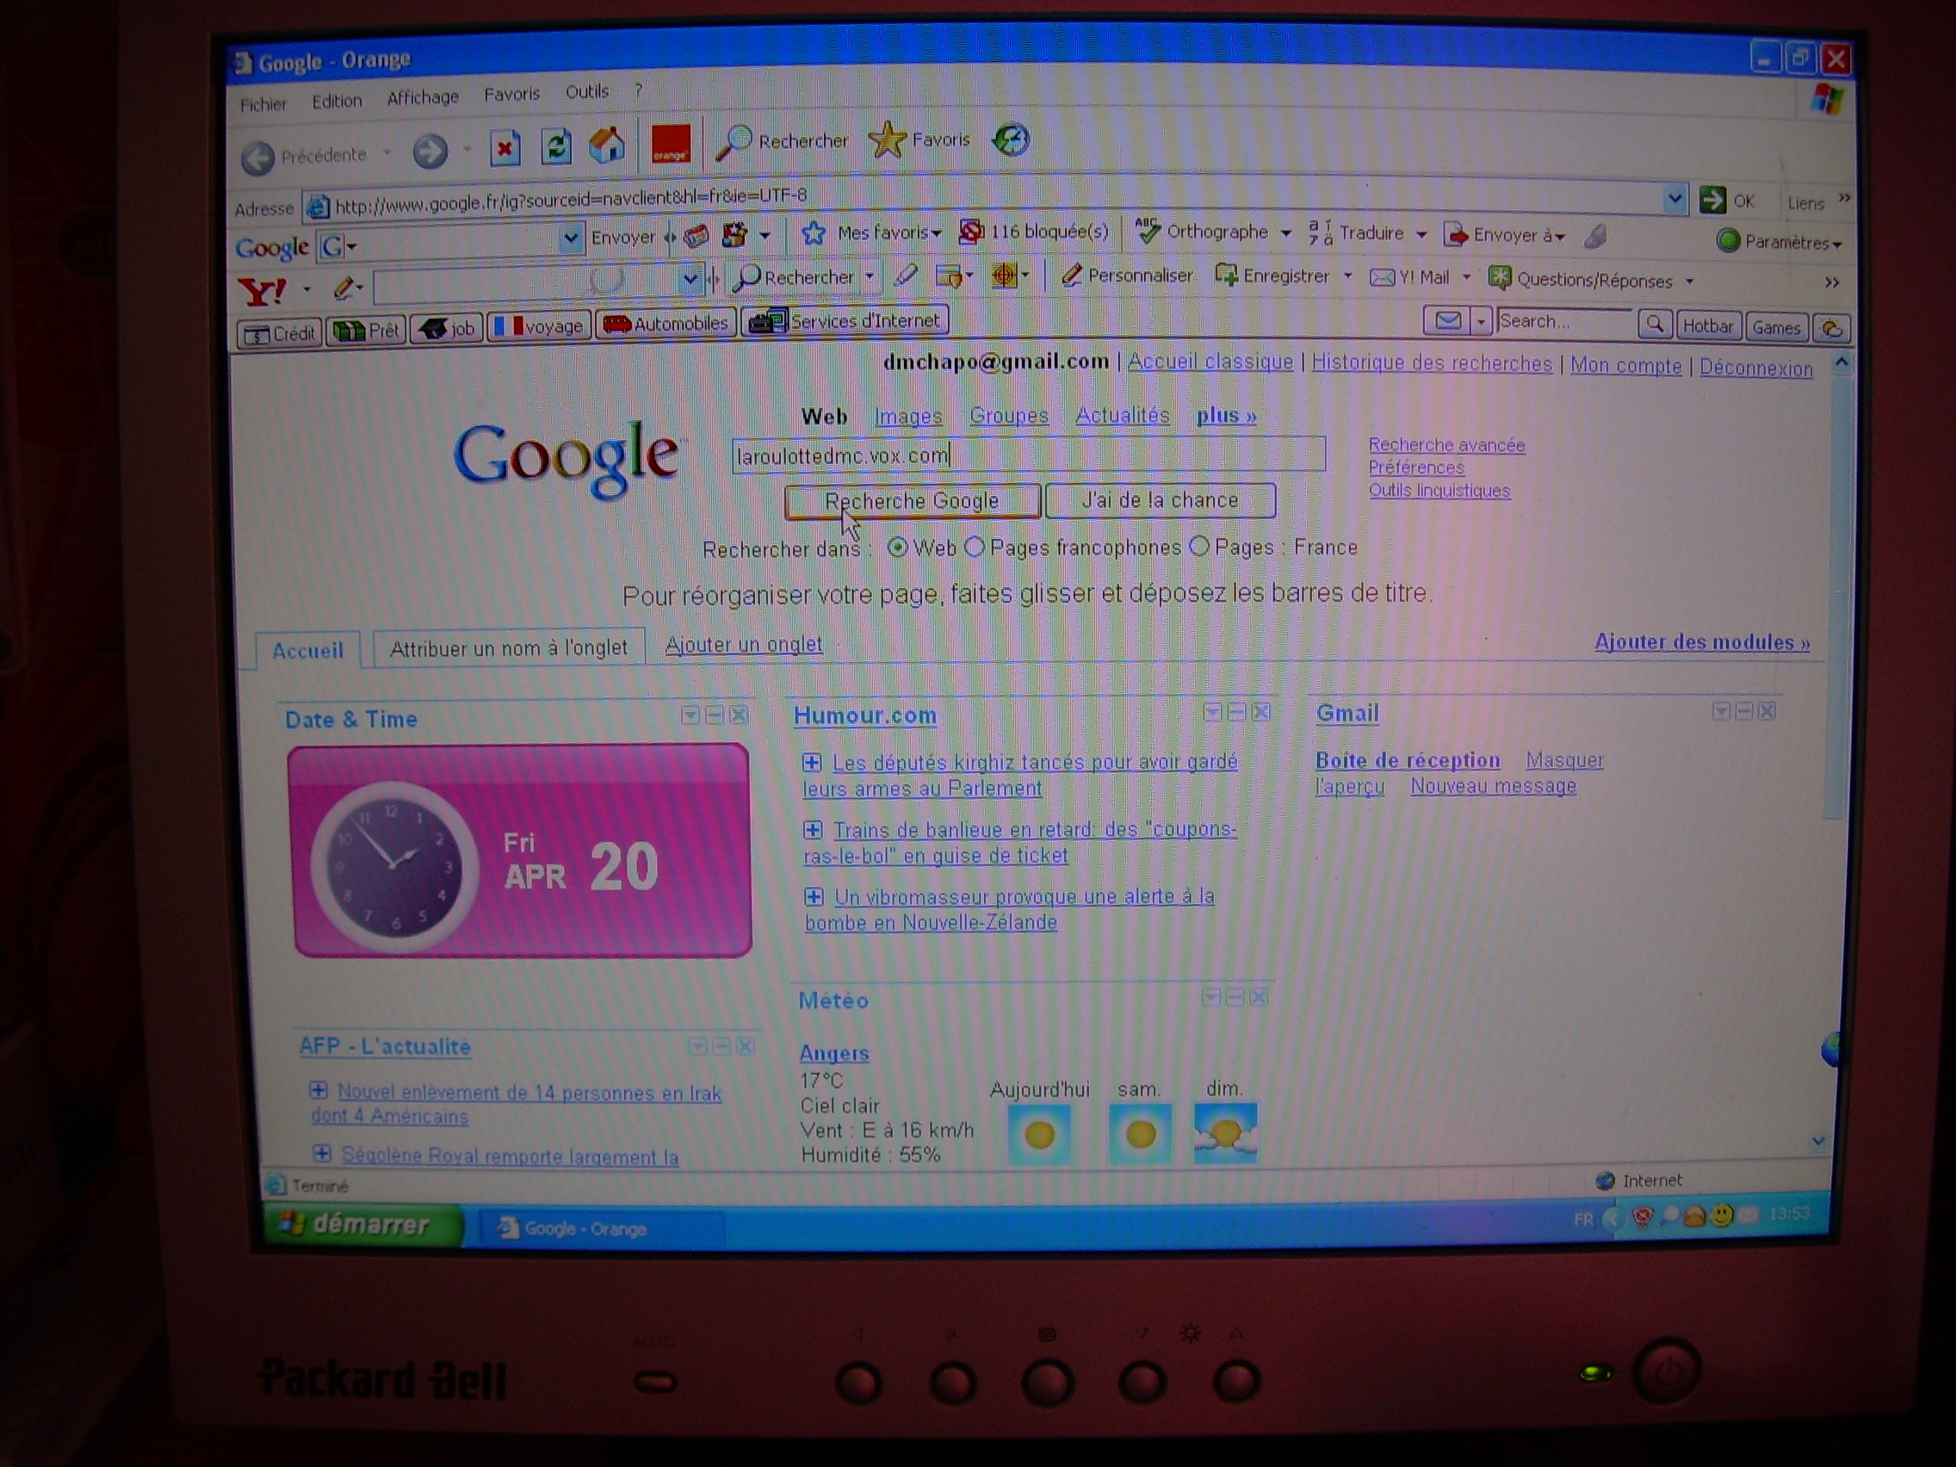Screen dimensions: 1956x1467
Task: Click the Paramètres green circle icon
Action: pyautogui.click(x=1727, y=240)
